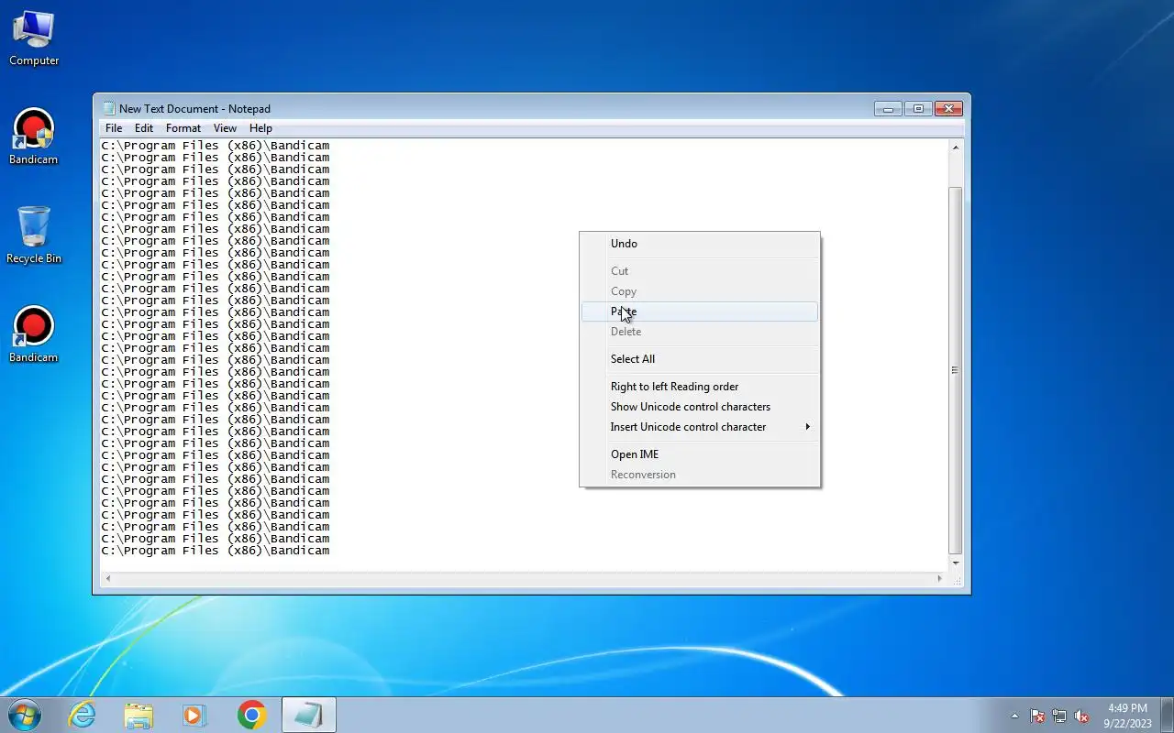Choose Select All from context menu
The width and height of the screenshot is (1174, 733).
coord(700,359)
